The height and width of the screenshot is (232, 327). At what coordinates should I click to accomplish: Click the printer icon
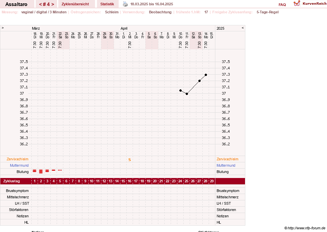tap(125, 4)
